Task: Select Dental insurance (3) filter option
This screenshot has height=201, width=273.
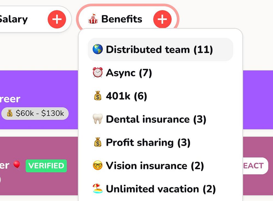Action: tap(156, 119)
